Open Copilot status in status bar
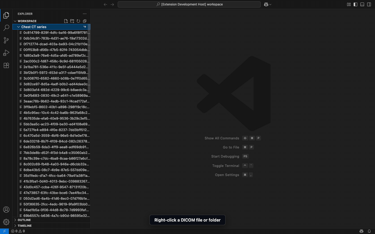The image size is (375, 234). (x=361, y=231)
